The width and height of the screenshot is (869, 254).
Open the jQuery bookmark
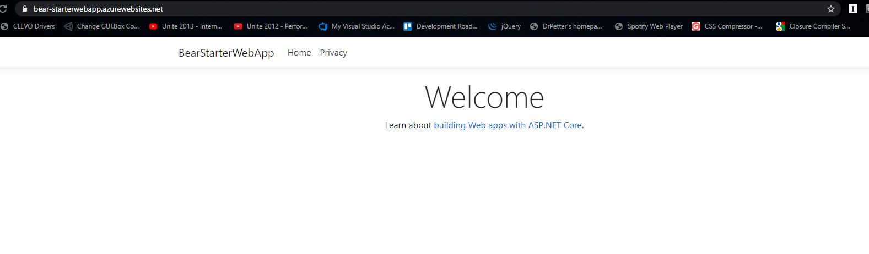pos(505,26)
